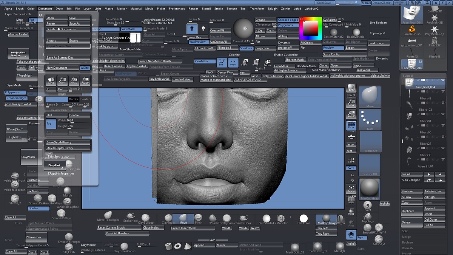Toggle Persp perspective view icon

click(351, 125)
